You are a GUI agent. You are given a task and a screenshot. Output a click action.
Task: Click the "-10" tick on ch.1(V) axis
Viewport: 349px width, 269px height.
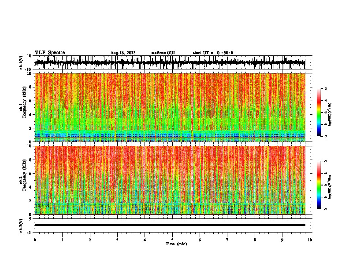(29, 69)
